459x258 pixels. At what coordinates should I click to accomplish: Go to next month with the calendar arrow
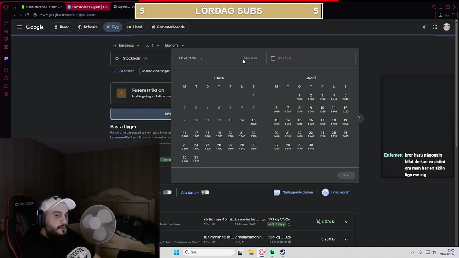[359, 118]
